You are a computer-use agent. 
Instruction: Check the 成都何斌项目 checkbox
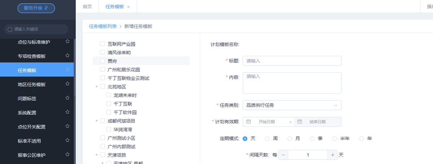pyautogui.click(x=102, y=121)
